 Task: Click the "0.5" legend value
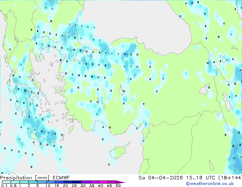tap(13, 185)
